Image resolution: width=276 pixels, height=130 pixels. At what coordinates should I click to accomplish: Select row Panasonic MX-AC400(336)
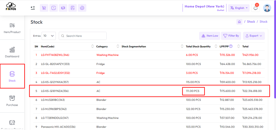[x=149, y=127]
